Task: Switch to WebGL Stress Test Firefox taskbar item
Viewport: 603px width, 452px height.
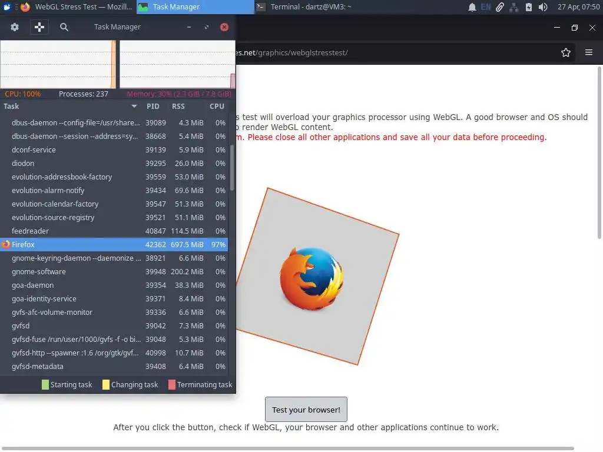Action: [77, 7]
